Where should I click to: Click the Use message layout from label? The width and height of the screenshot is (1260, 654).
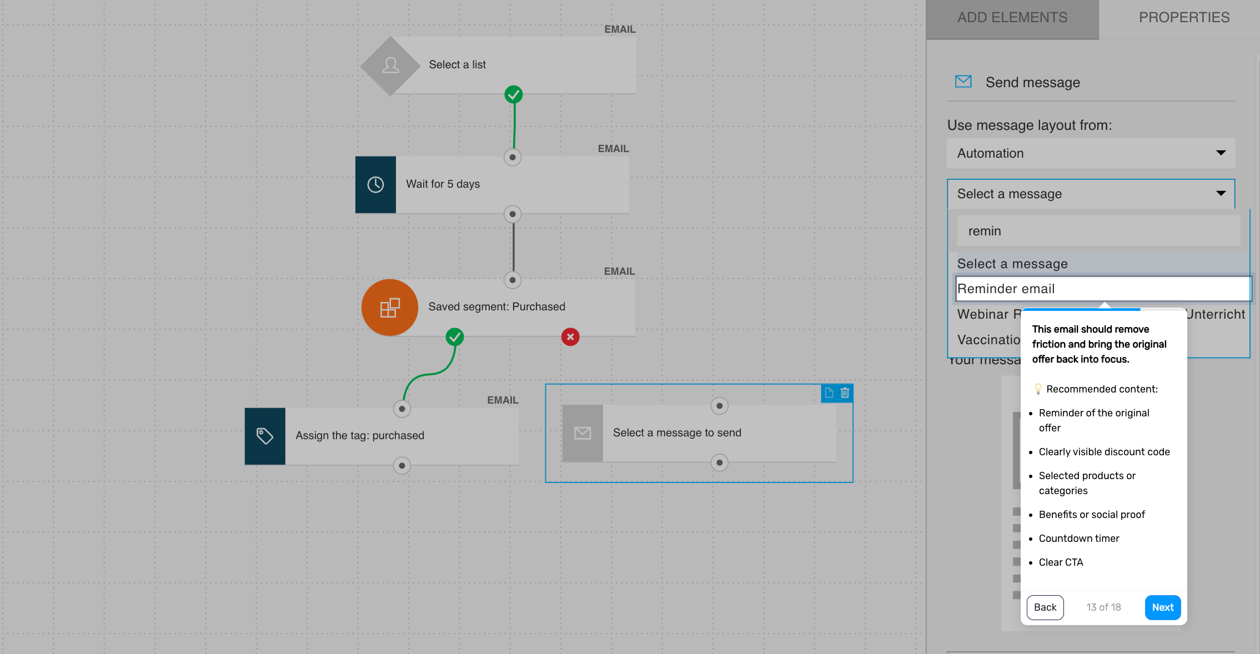click(x=1030, y=125)
